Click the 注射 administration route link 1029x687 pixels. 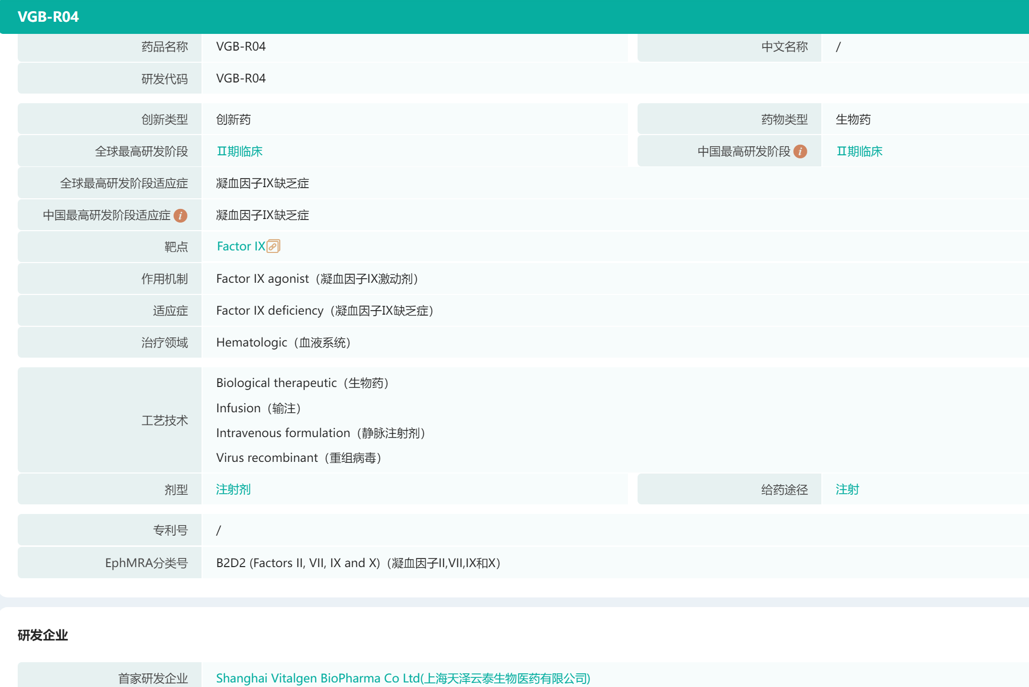pyautogui.click(x=847, y=489)
